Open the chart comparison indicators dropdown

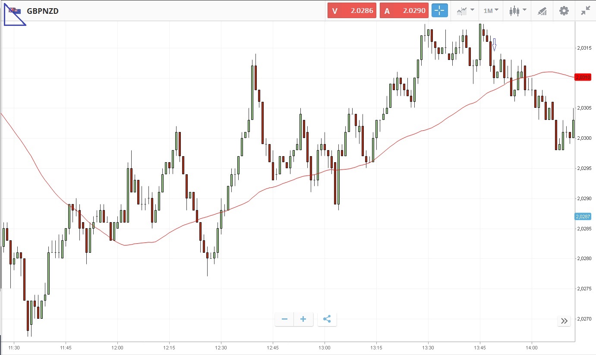(x=465, y=11)
